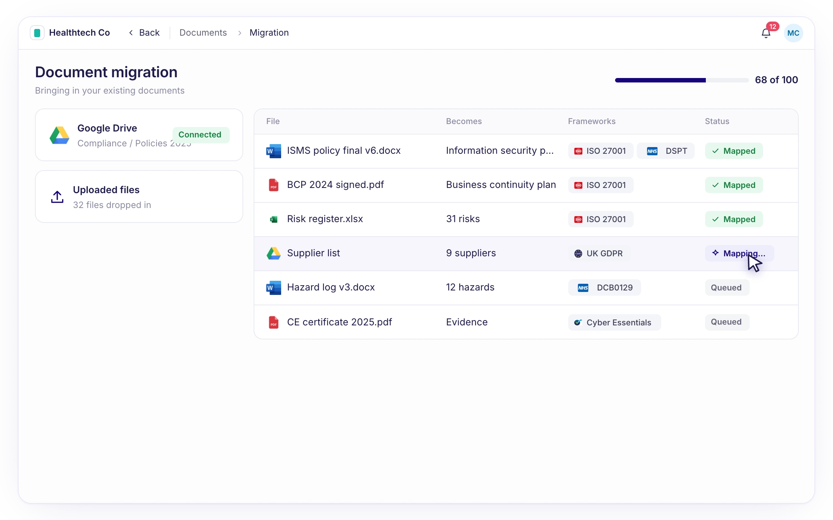The image size is (833, 520).
Task: Select the Hazard log v3.docx filename
Action: point(331,287)
